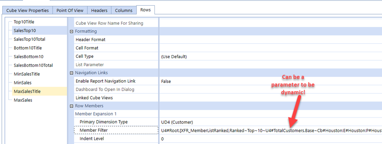Screen dimensions: 382x144
Task: Click Dashboard To Open In Dialog field
Action: point(270,90)
